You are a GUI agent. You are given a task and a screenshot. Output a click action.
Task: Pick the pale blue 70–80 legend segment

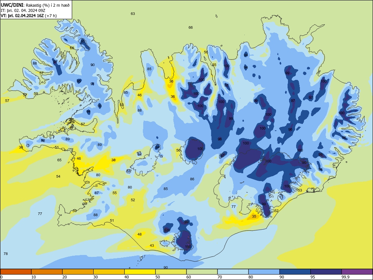pos(233,272)
